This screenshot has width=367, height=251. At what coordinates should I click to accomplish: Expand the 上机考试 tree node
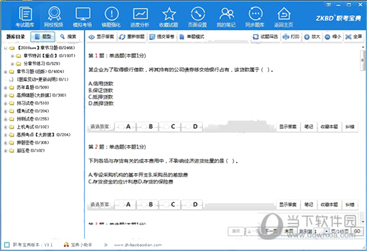(x=5, y=127)
